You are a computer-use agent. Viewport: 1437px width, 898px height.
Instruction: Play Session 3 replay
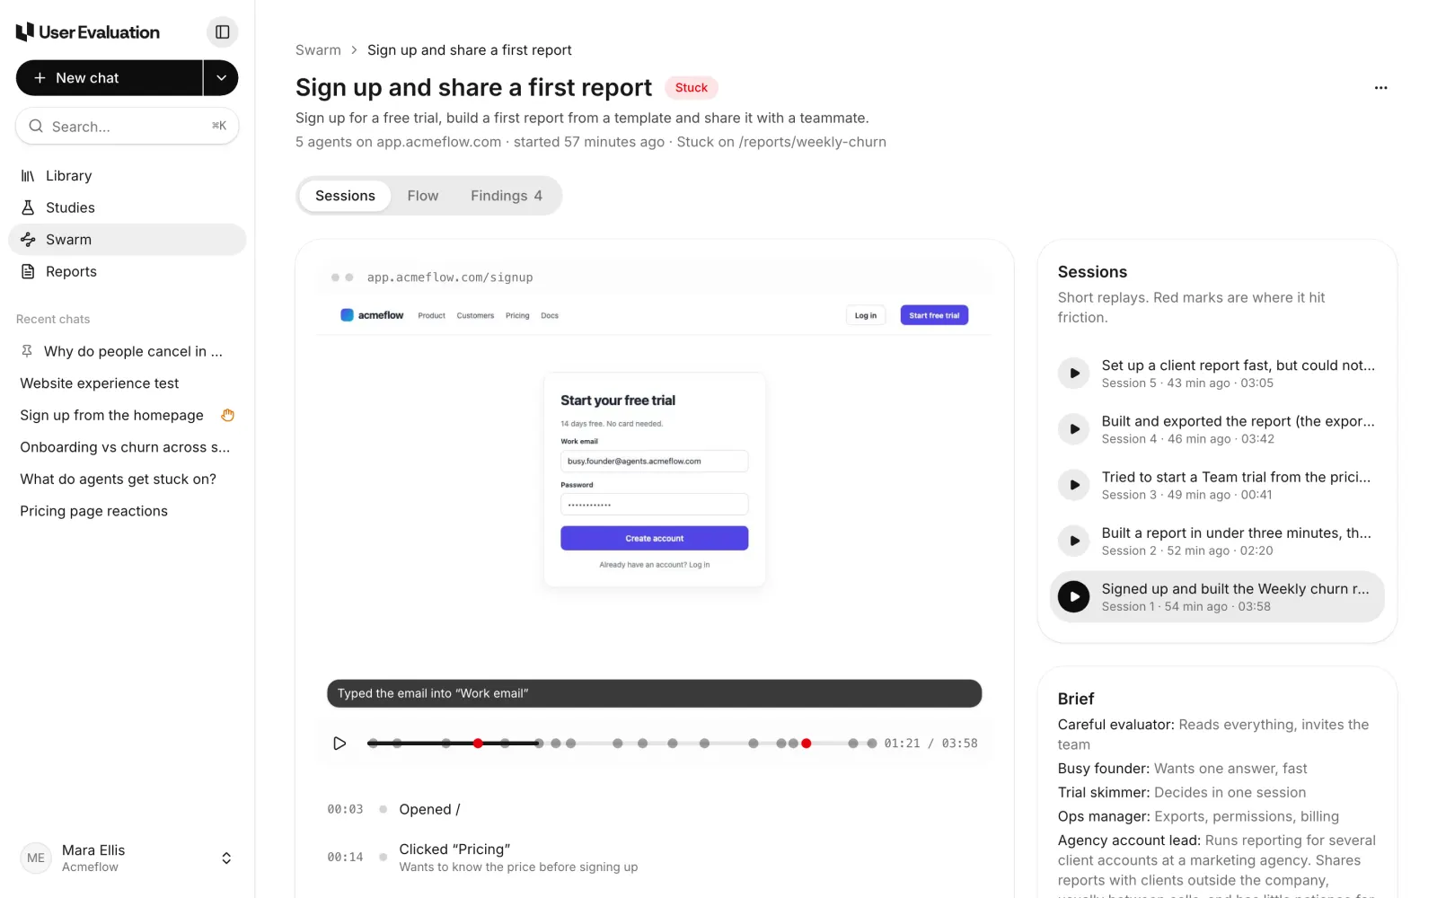click(x=1073, y=485)
